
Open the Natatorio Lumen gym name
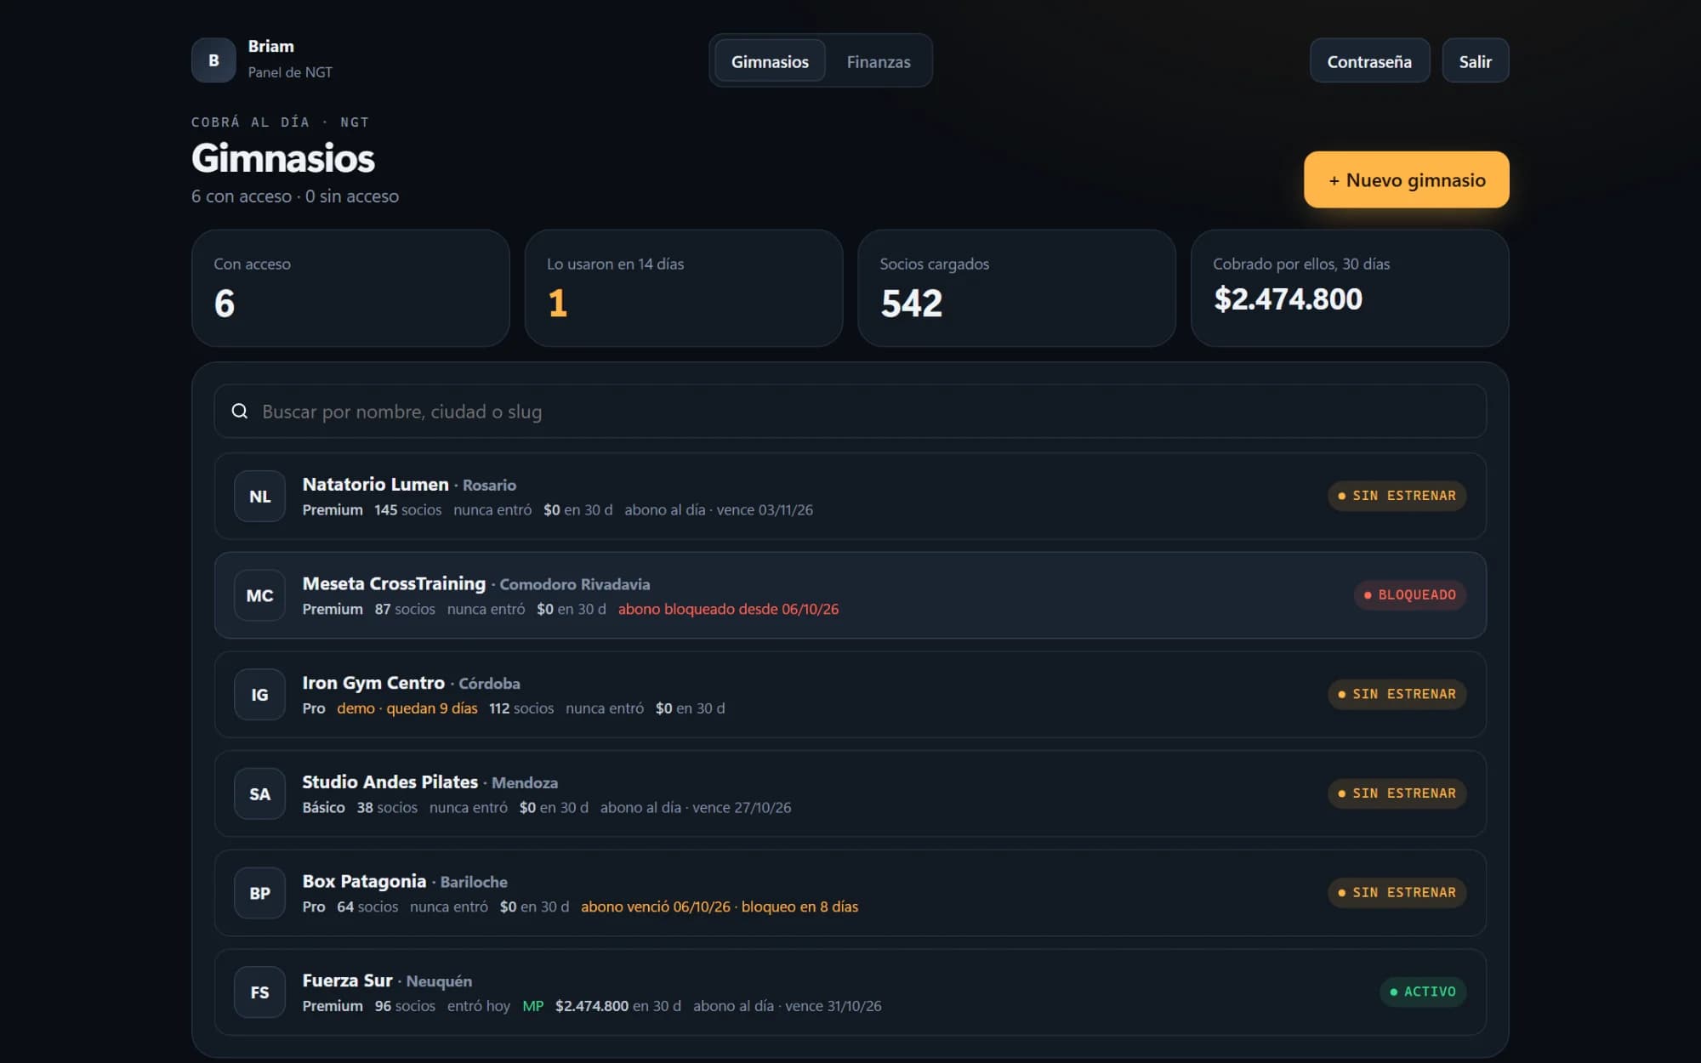(x=375, y=484)
